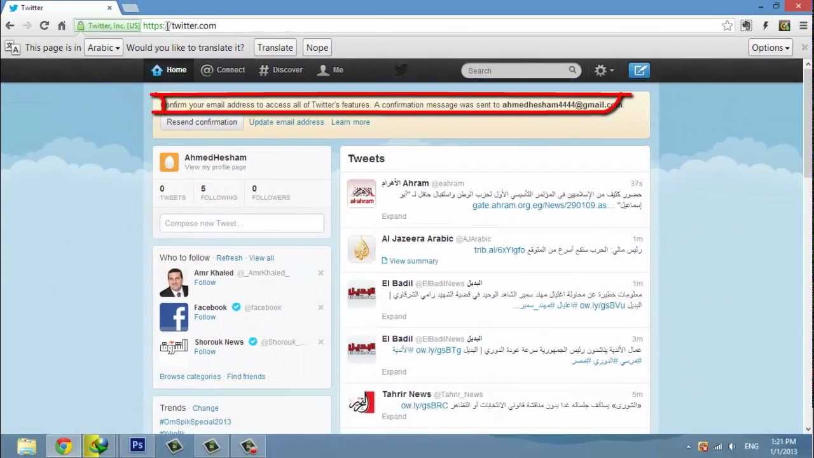This screenshot has width=814, height=458.
Task: Bookmark page with star icon
Action: 727,25
